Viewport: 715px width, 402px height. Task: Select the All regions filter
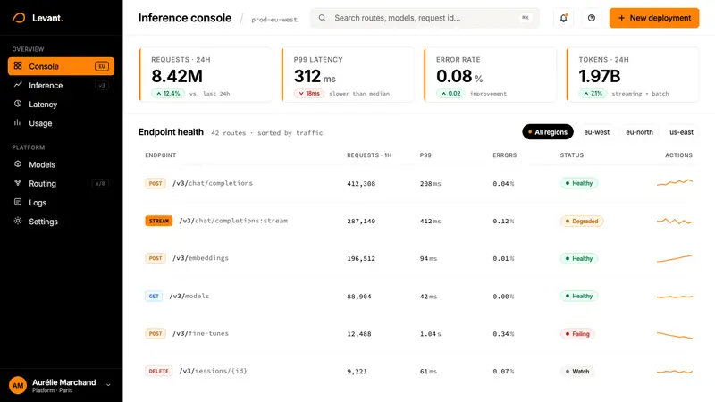pyautogui.click(x=548, y=132)
